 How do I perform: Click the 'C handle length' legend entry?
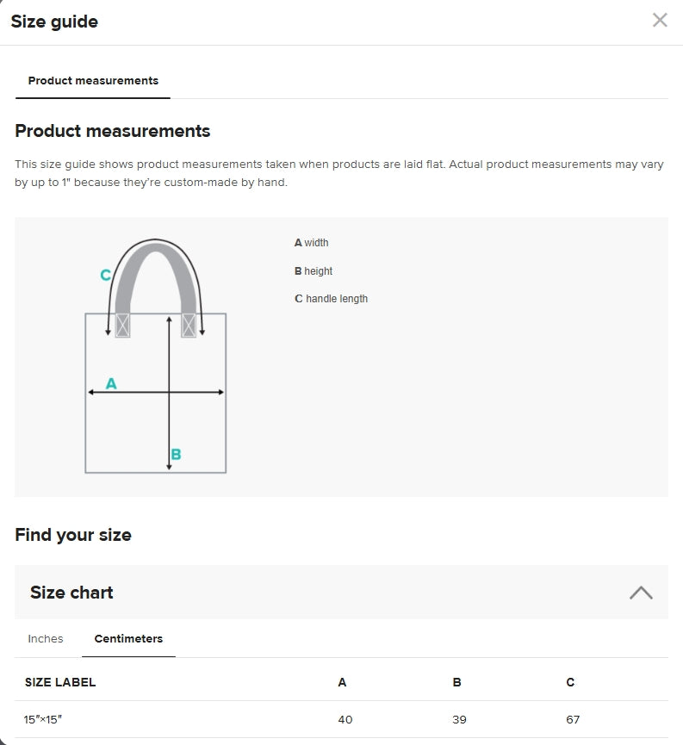(x=332, y=299)
